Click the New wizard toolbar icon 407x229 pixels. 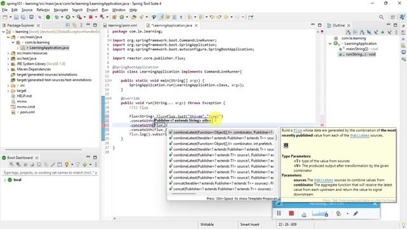coord(5,17)
